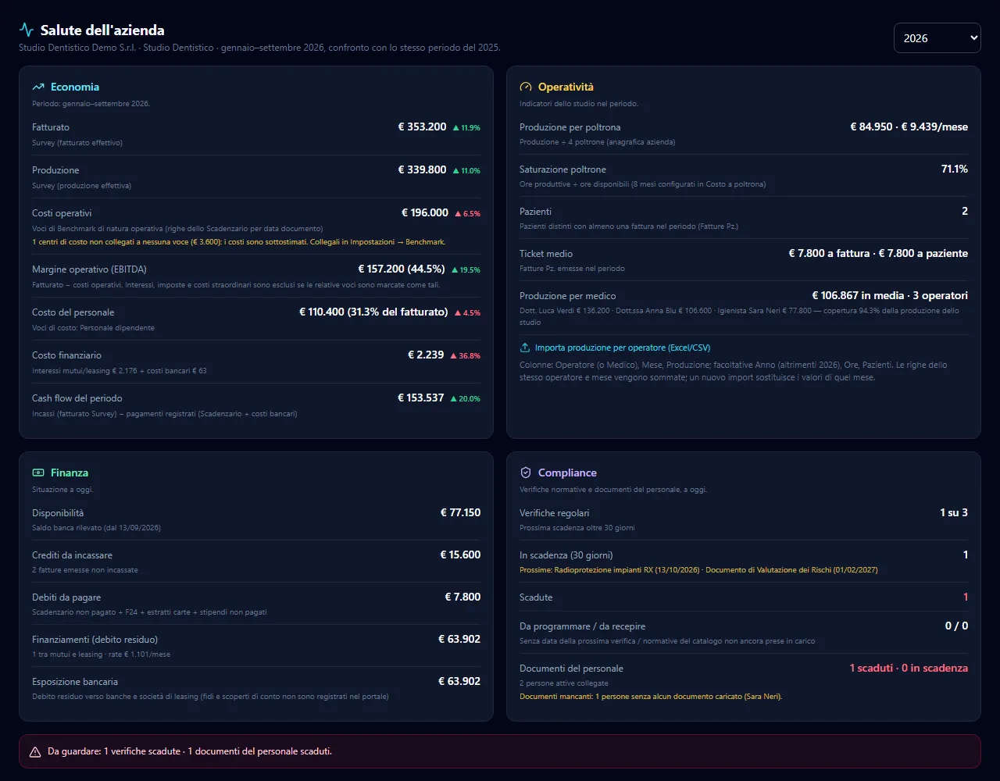Click the Ticket medio label
The image size is (1000, 781).
(546, 254)
